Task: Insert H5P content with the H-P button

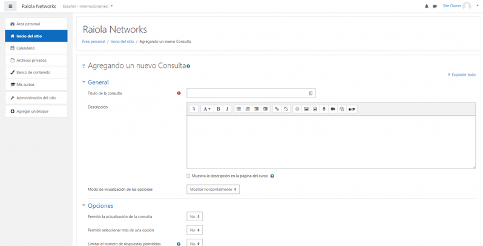Action: tap(352, 109)
